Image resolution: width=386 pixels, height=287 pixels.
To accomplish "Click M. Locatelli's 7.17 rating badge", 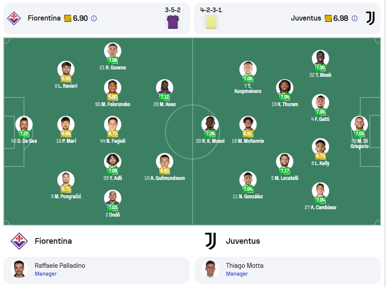I will [x=285, y=170].
